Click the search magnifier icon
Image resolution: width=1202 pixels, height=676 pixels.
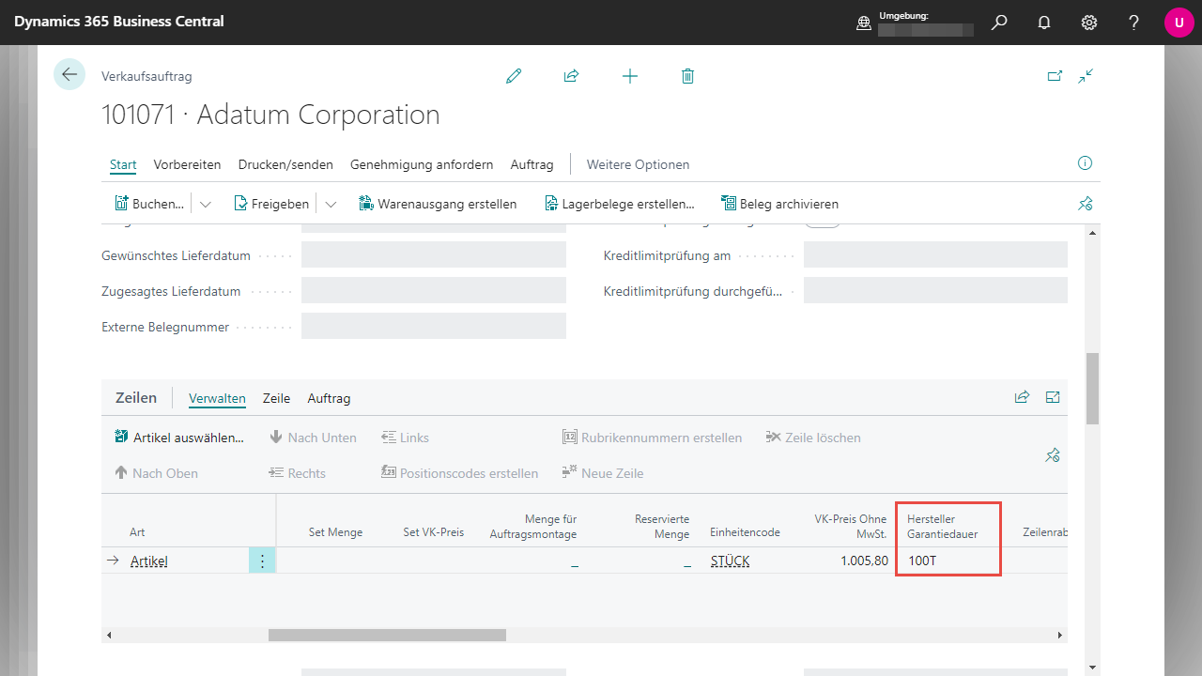pos(999,23)
